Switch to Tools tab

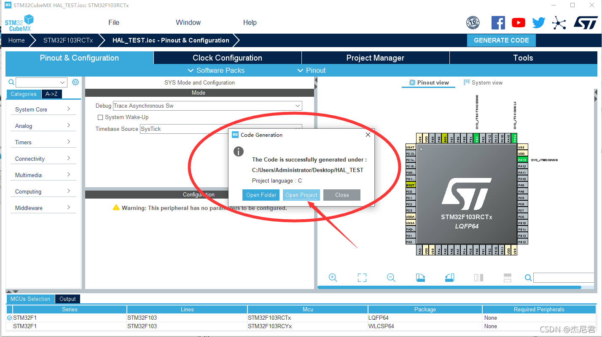(x=524, y=58)
